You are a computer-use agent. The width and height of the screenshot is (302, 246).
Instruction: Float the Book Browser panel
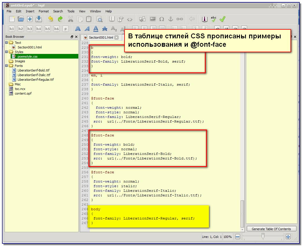pyautogui.click(x=72, y=37)
